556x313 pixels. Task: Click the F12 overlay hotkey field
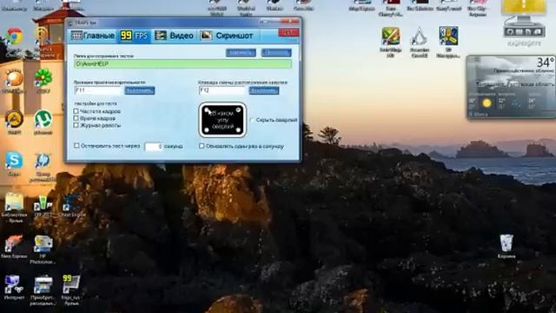(222, 90)
